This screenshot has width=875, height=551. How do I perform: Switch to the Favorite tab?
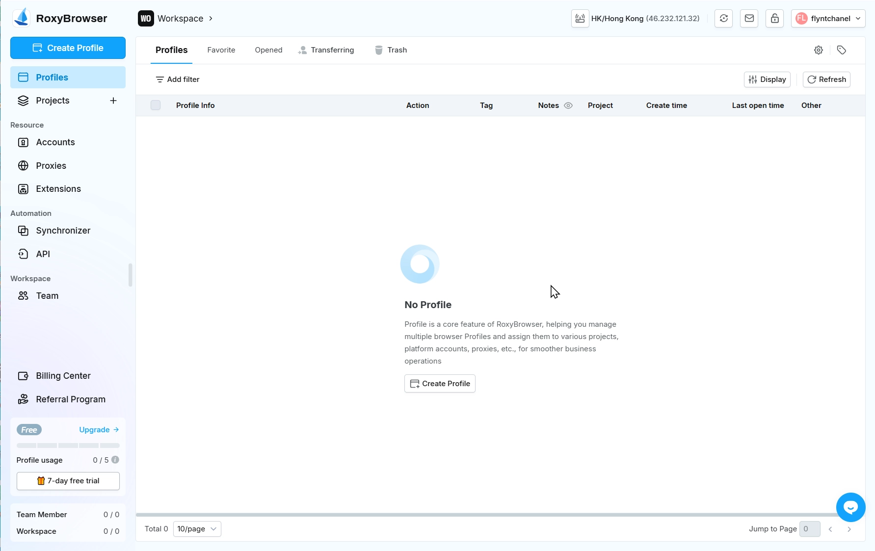221,50
